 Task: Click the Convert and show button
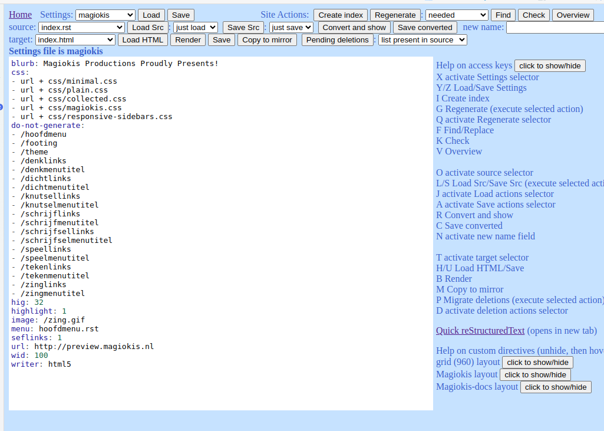click(354, 27)
